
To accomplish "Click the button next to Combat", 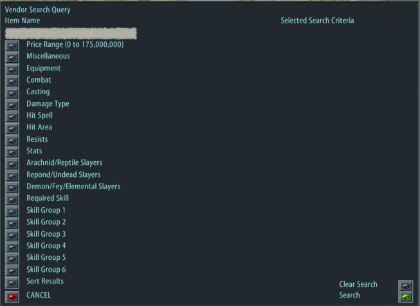I will (x=12, y=81).
